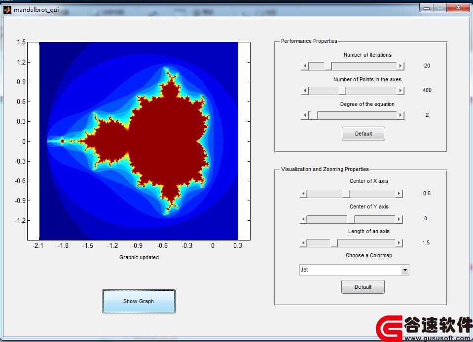Viewport: 473px width, 342px height.
Task: Click the Length of an axis slider thumb
Action: (x=333, y=243)
